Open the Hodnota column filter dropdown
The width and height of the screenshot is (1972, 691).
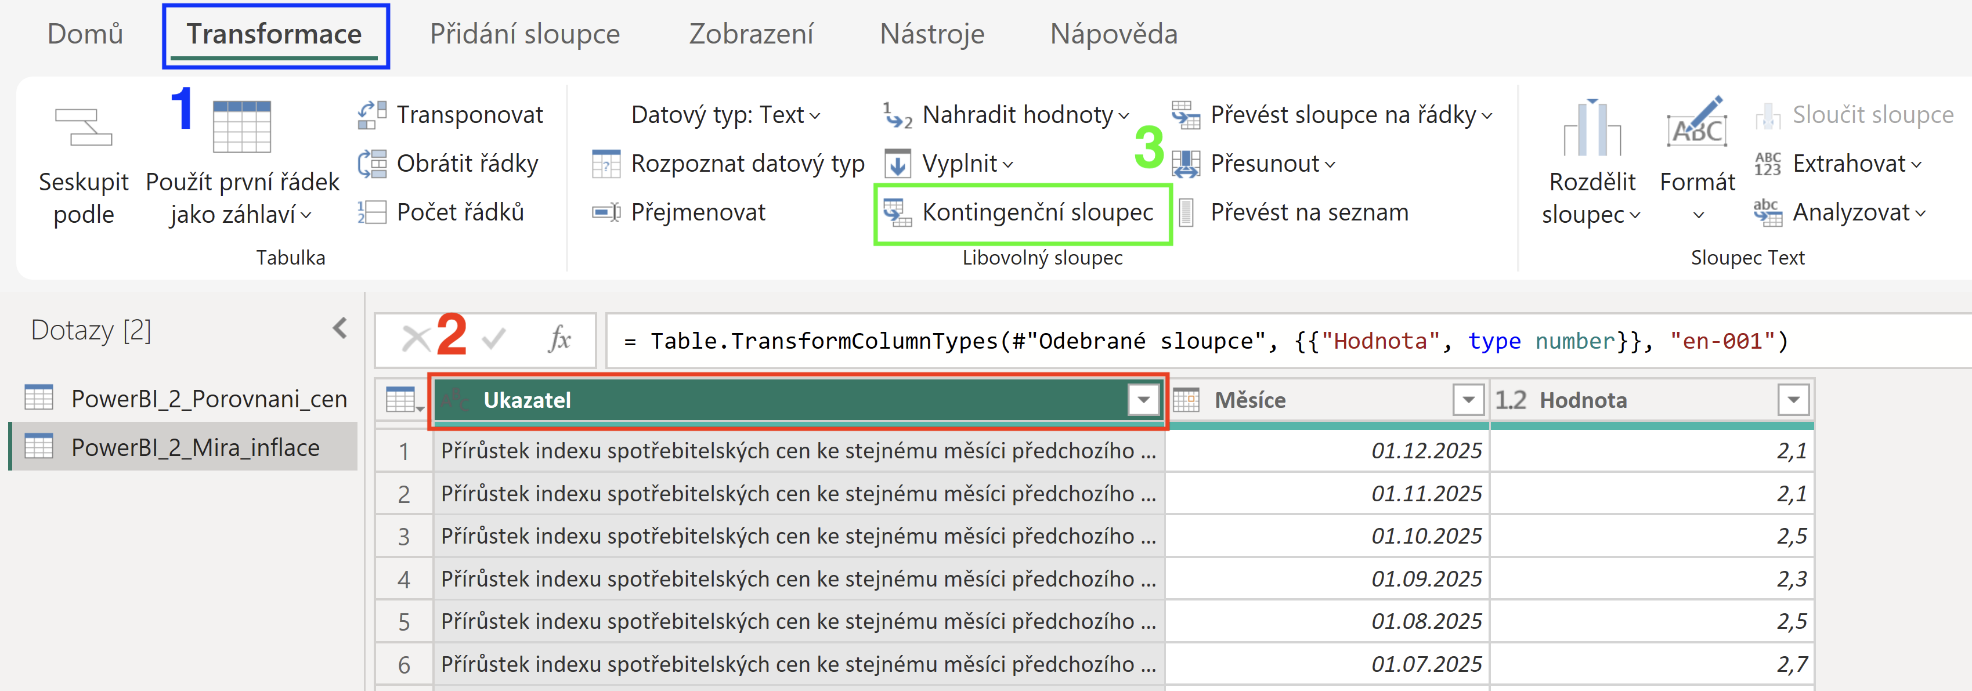(x=1793, y=399)
